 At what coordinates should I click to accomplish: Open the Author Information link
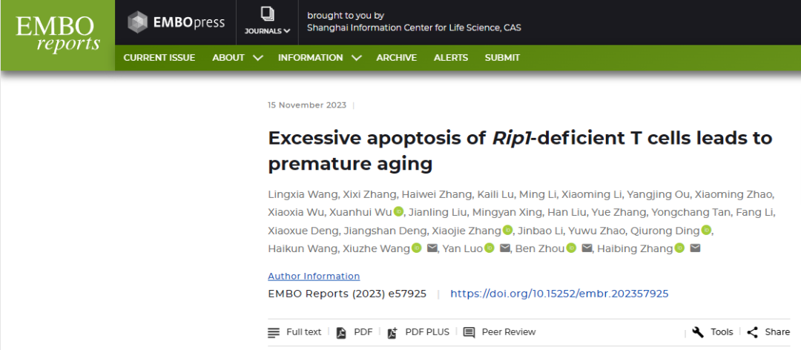tap(314, 276)
